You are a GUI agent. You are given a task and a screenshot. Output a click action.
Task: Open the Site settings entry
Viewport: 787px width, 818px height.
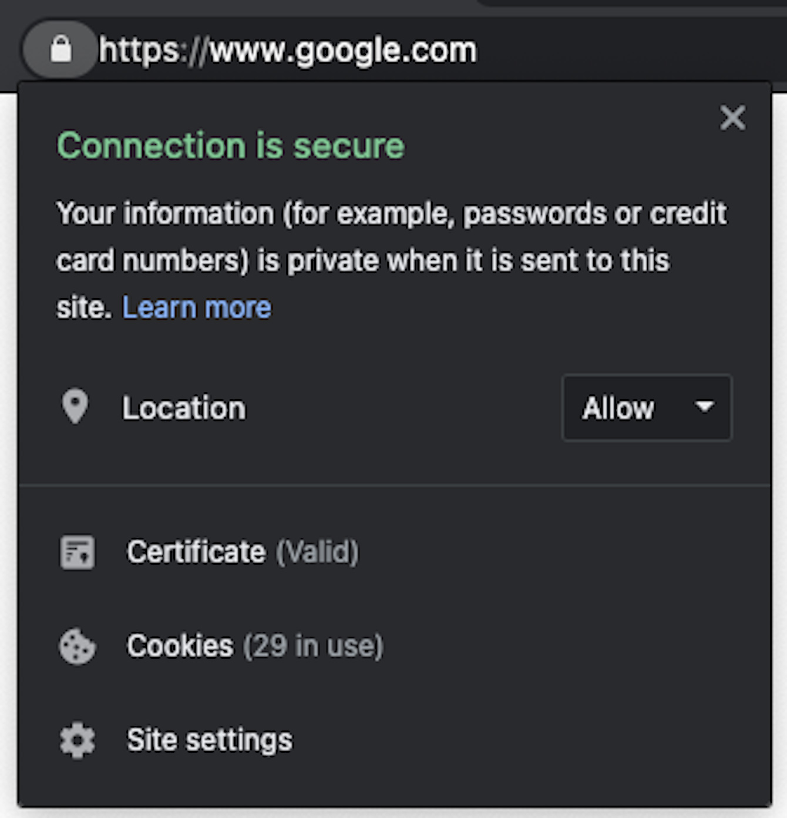tap(210, 740)
